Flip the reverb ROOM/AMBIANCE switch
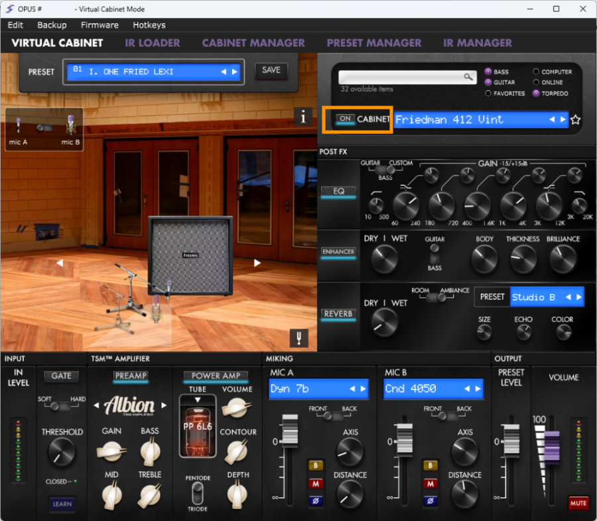This screenshot has height=521, width=597. (436, 297)
